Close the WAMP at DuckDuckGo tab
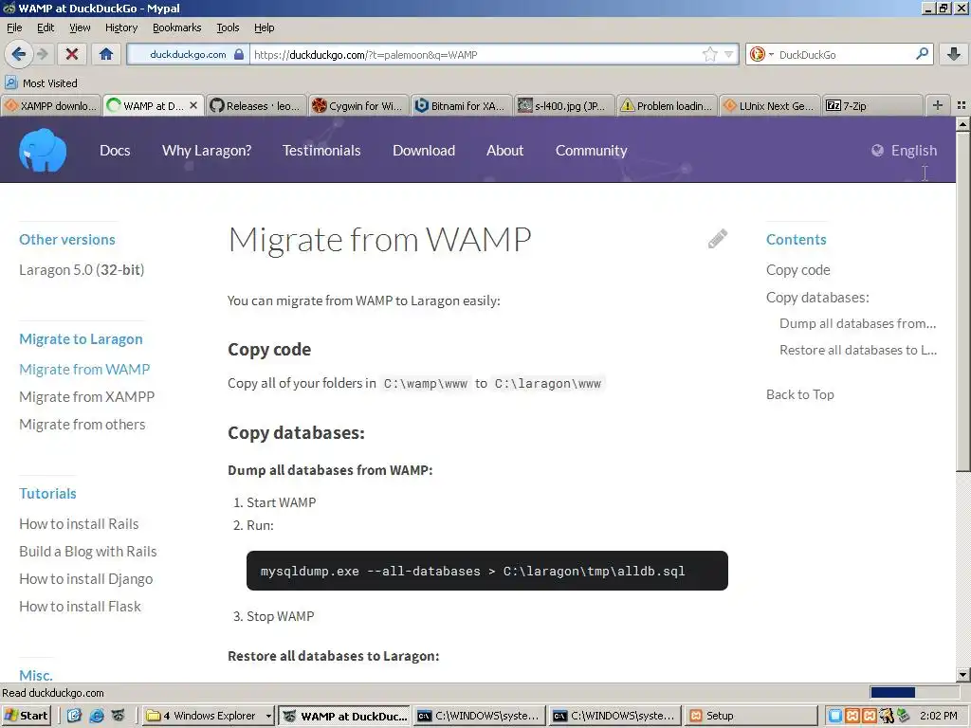This screenshot has height=728, width=971. point(193,105)
